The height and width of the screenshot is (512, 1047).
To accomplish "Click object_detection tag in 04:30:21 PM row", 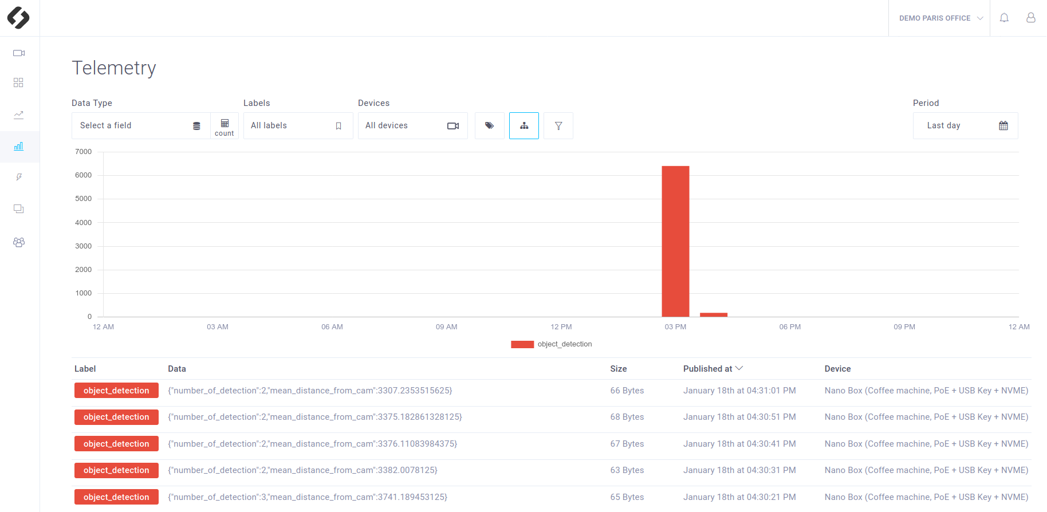I will click(x=116, y=497).
